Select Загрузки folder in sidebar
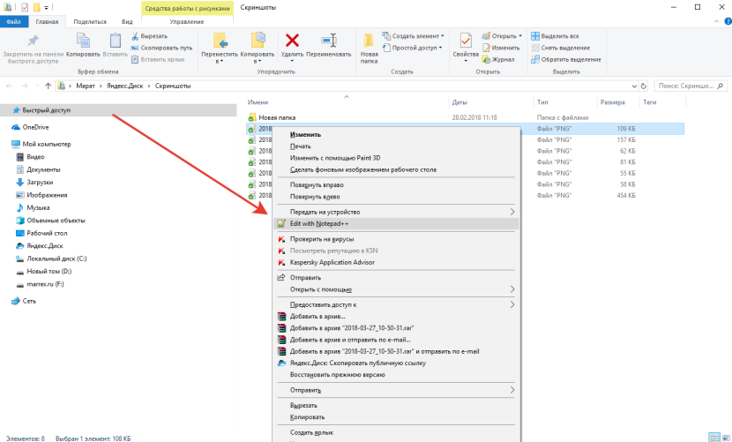732x442 pixels. coord(40,182)
